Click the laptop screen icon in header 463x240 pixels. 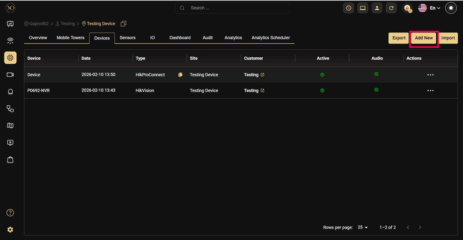coord(363,8)
